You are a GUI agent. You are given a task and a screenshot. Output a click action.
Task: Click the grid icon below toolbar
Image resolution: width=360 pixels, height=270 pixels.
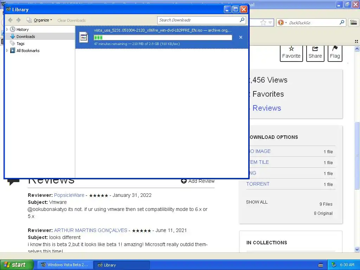coord(356,41)
